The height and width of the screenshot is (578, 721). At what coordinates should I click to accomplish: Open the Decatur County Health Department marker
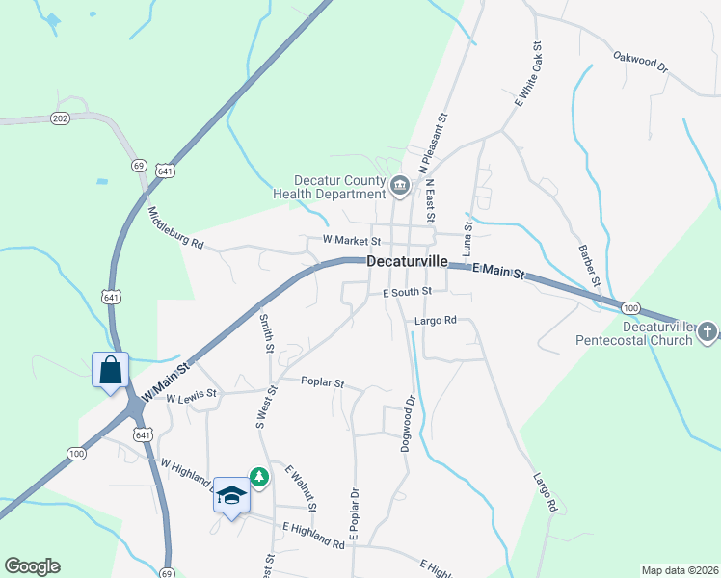[400, 186]
